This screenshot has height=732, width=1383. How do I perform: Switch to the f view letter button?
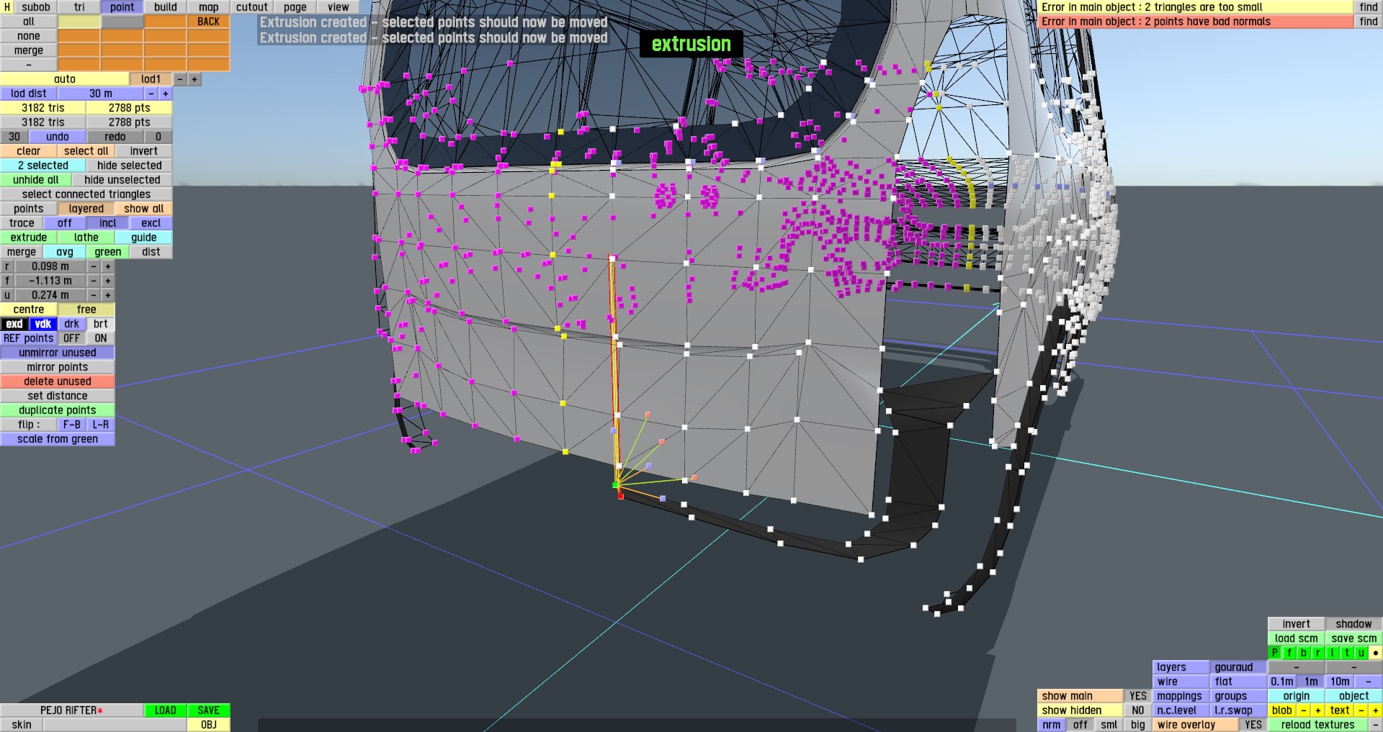click(x=1289, y=653)
